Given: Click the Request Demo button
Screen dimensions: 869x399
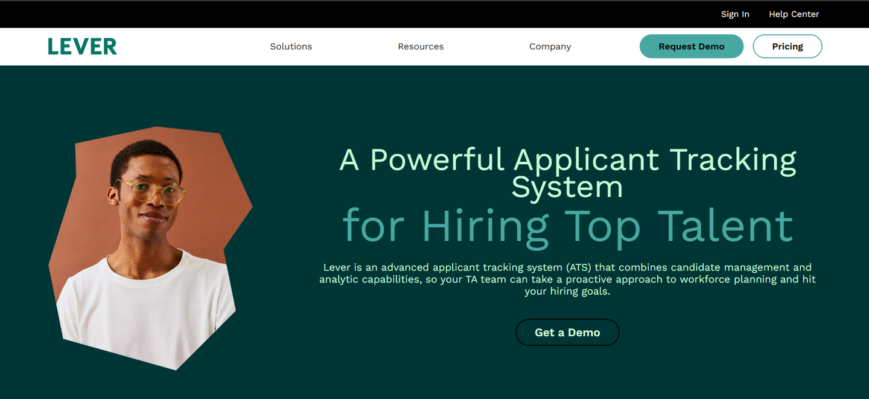Looking at the screenshot, I should click(x=692, y=46).
